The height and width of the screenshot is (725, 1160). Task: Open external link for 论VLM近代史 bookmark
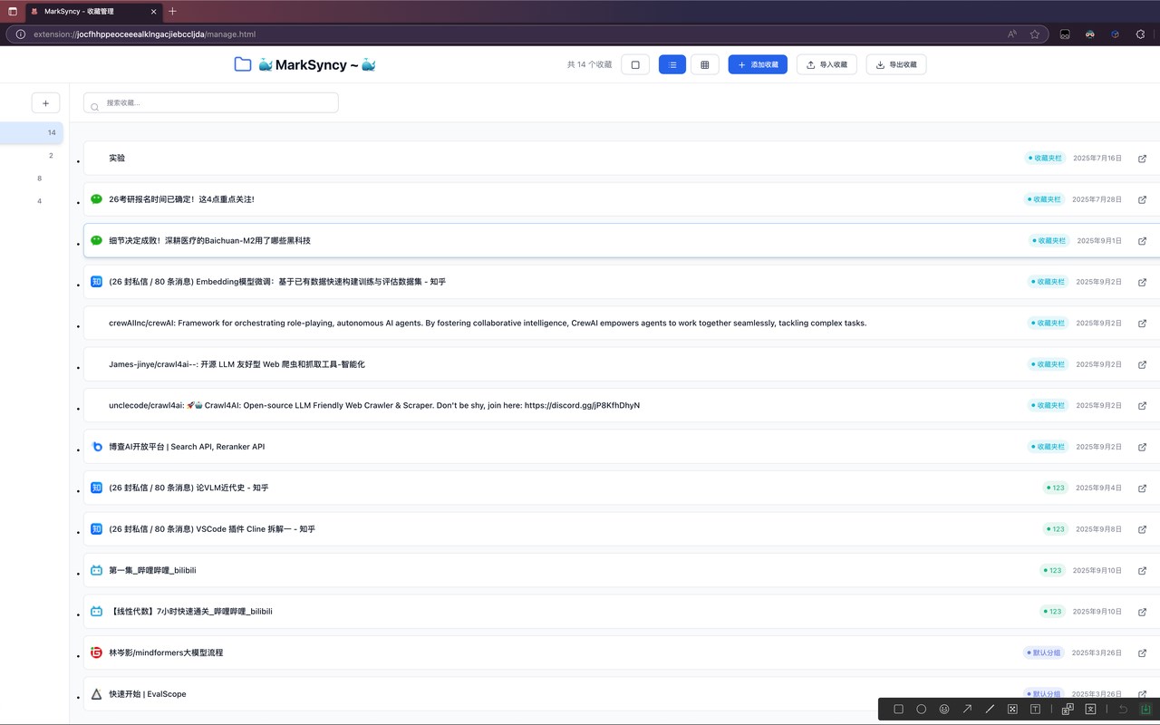point(1142,488)
